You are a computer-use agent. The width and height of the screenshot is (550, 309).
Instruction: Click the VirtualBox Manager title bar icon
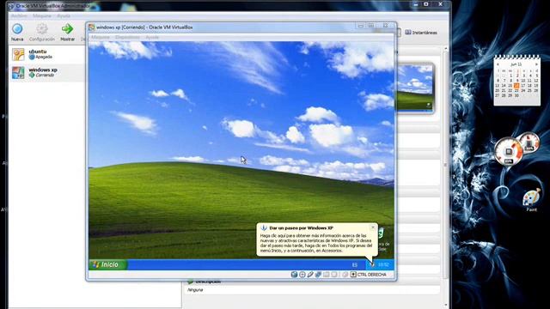pyautogui.click(x=11, y=6)
